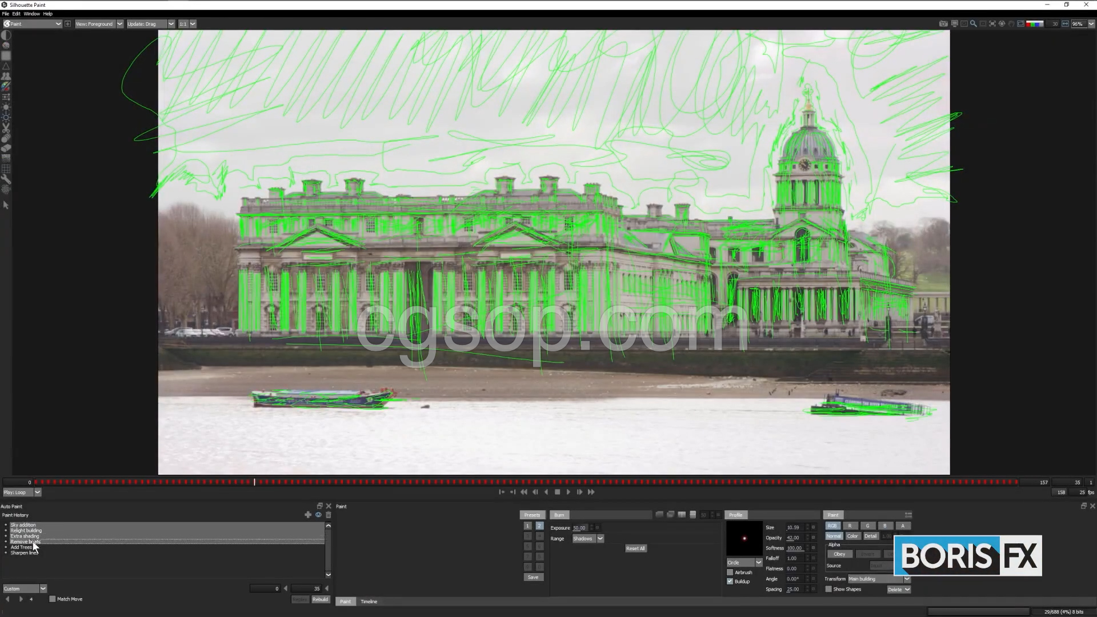Image resolution: width=1097 pixels, height=617 pixels.
Task: Enable the Show Shapes checkbox
Action: click(828, 589)
